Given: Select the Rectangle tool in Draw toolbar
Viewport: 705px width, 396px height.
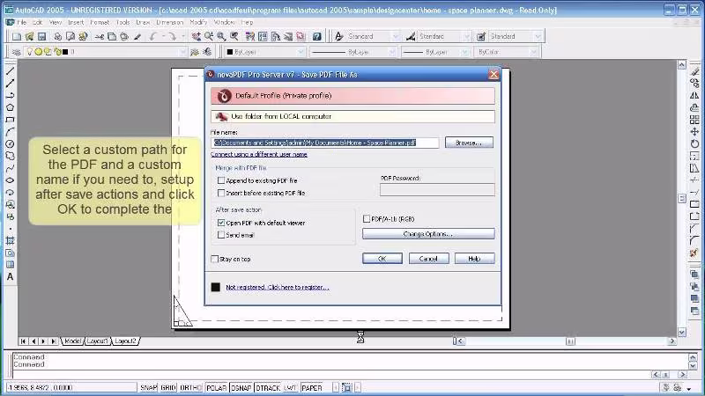Looking at the screenshot, I should tap(10, 120).
